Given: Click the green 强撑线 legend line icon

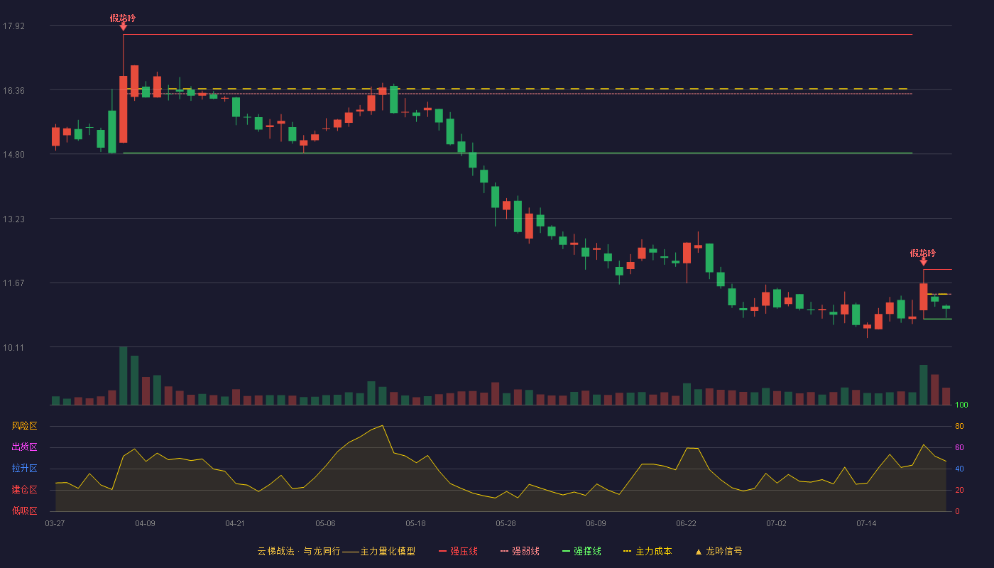Looking at the screenshot, I should click(566, 551).
